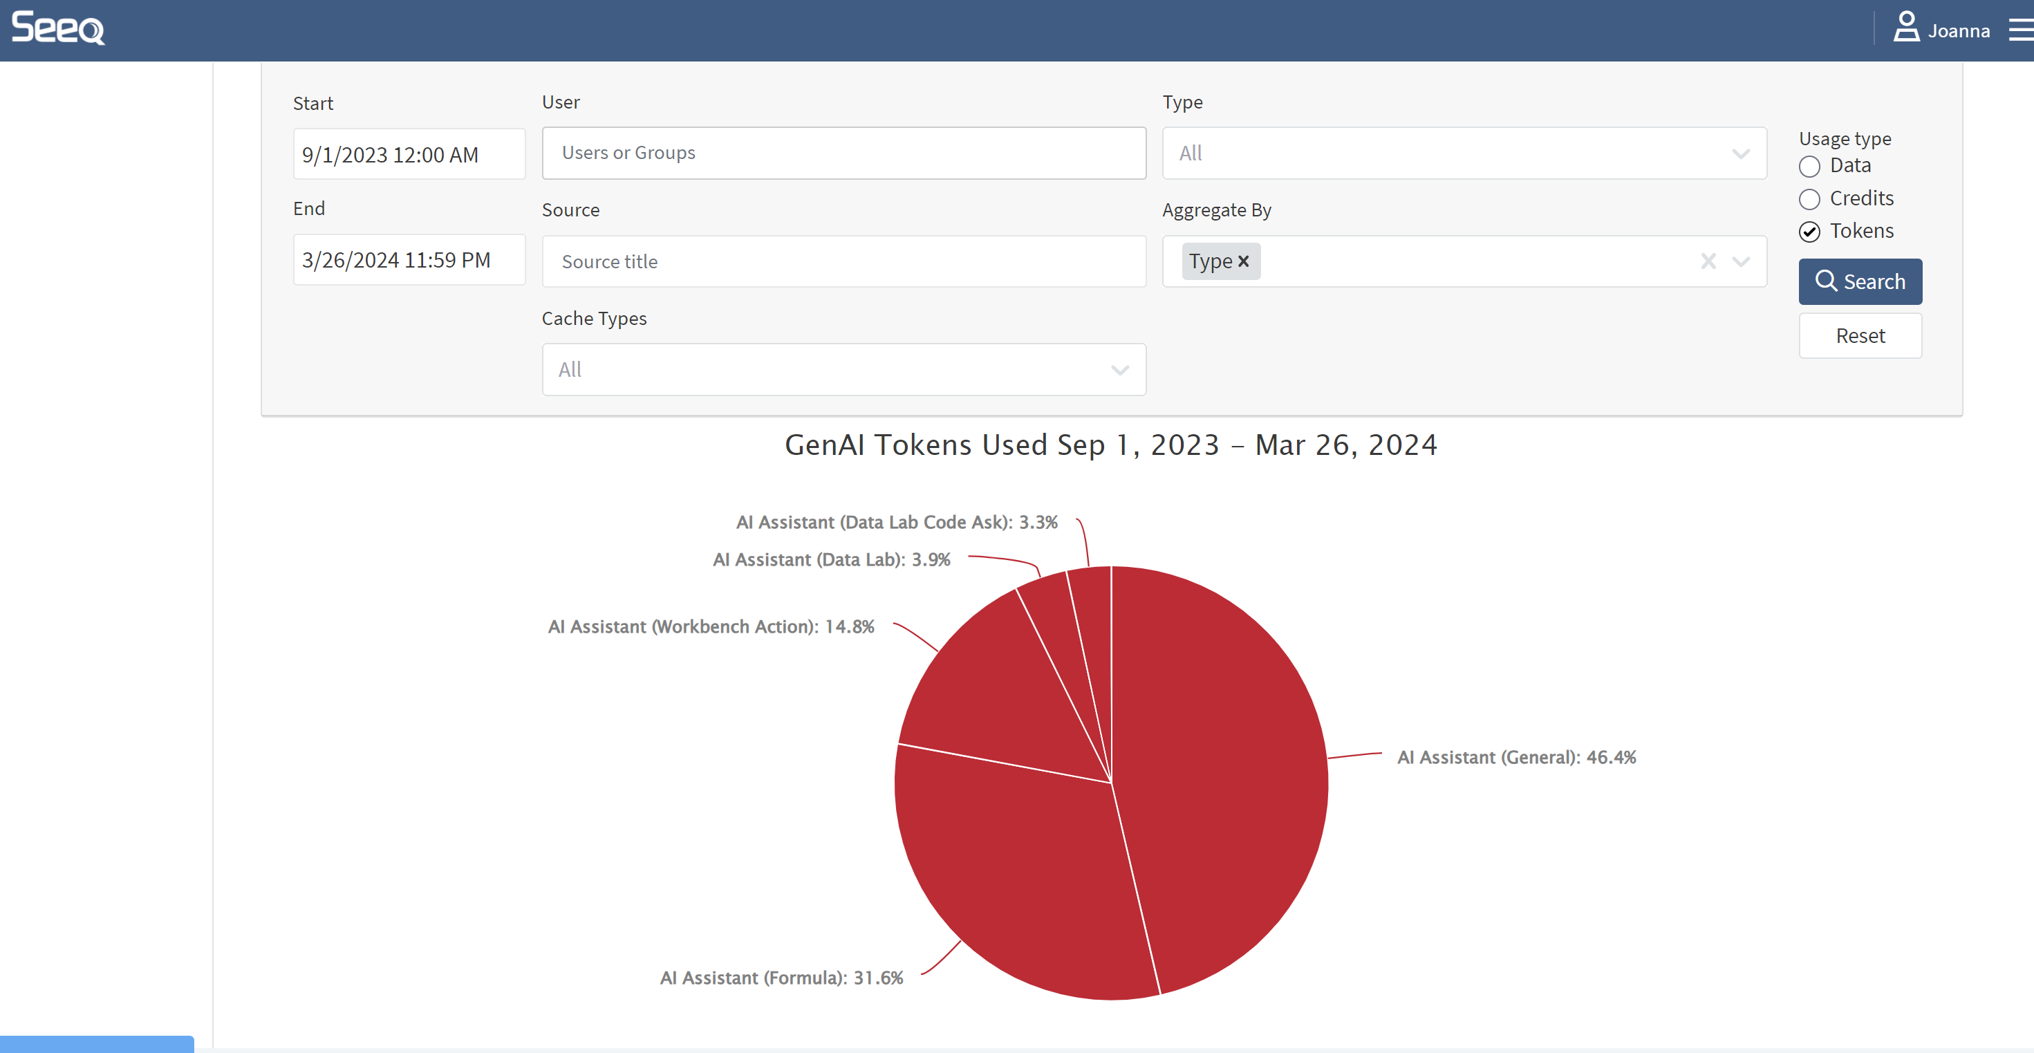Open the Cache Types dropdown
The image size is (2034, 1053).
point(843,369)
